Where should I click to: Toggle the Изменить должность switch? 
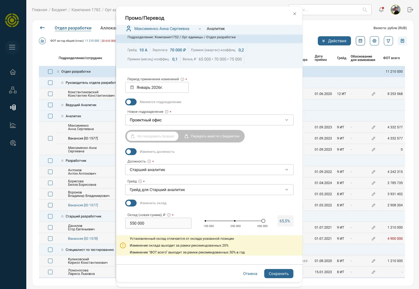click(131, 152)
